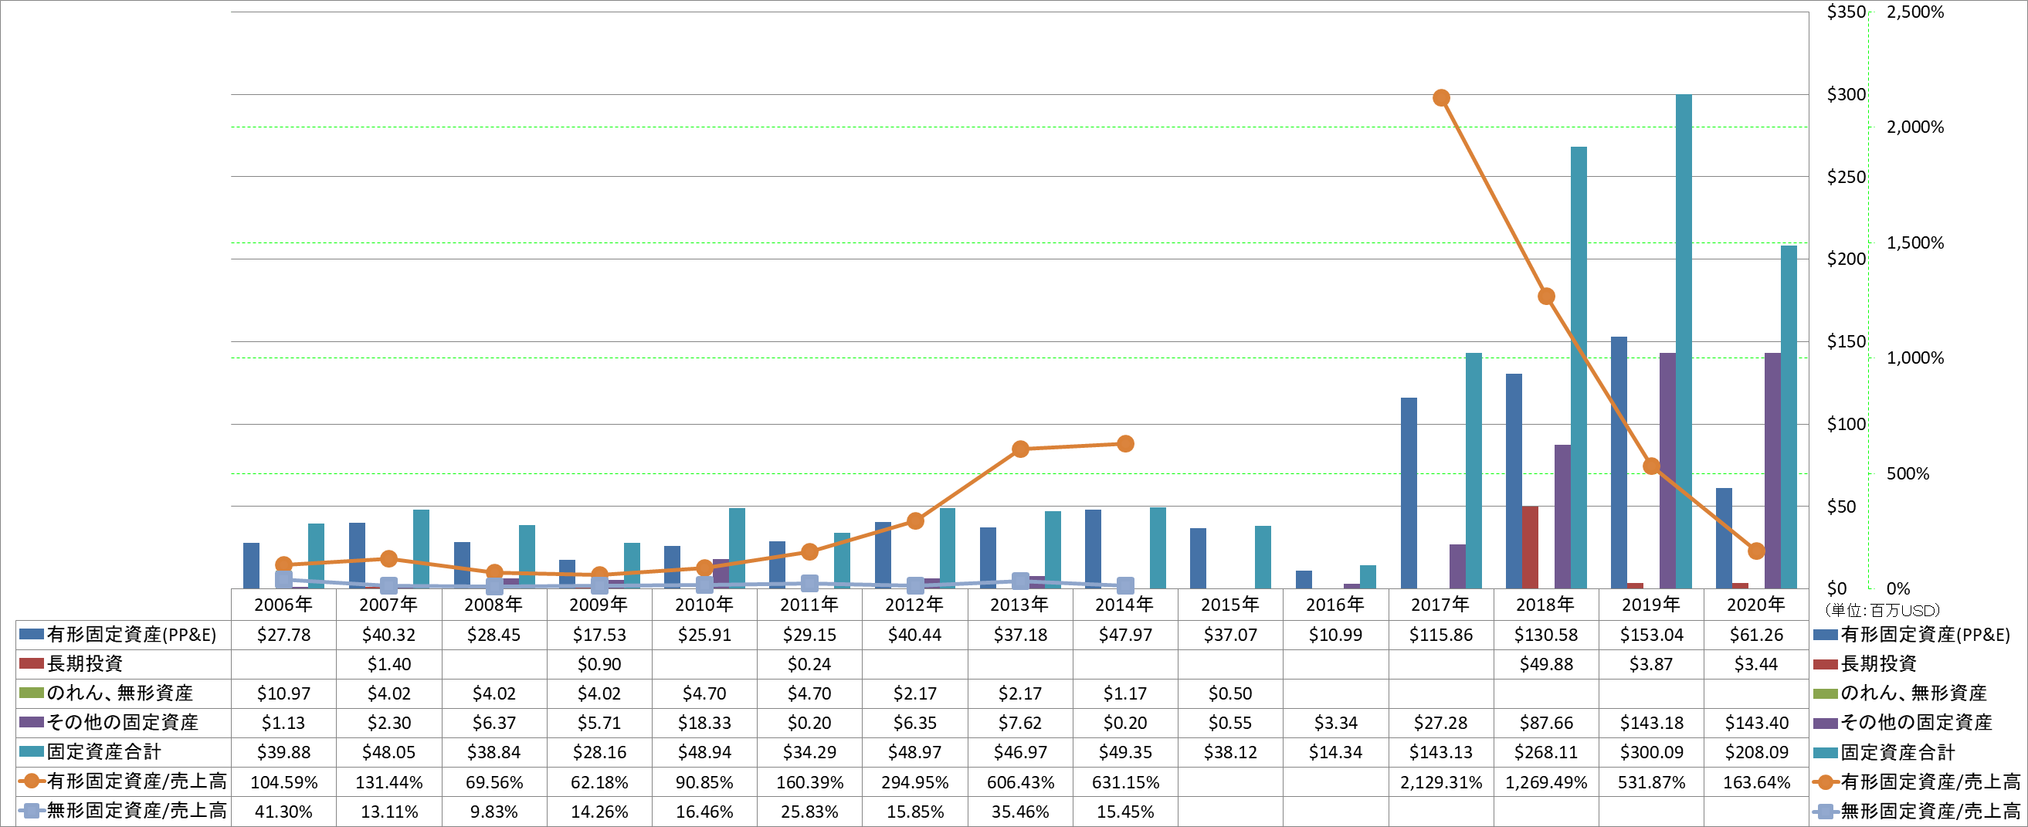Screen dimensions: 2028x827
Task: Click the blue PP&E legend swatch in left table
Action: 32,634
